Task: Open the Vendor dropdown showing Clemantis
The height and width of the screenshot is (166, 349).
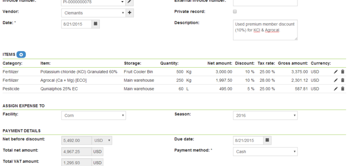Action: tap(93, 13)
